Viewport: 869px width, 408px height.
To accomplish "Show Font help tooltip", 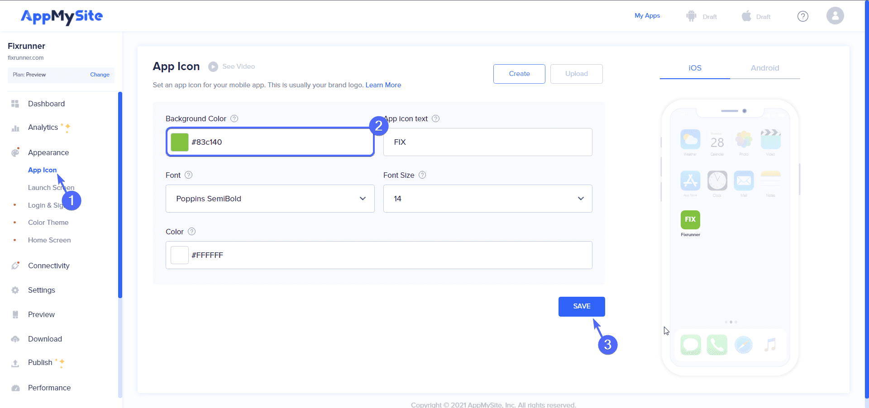I will click(189, 175).
